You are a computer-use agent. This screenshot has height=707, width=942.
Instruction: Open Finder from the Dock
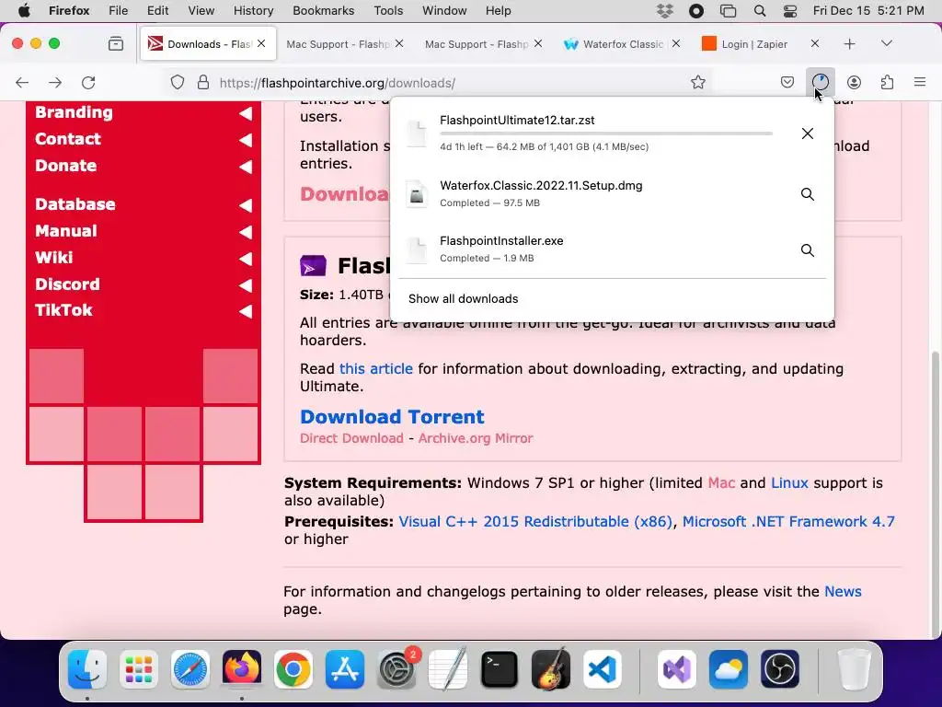click(87, 669)
